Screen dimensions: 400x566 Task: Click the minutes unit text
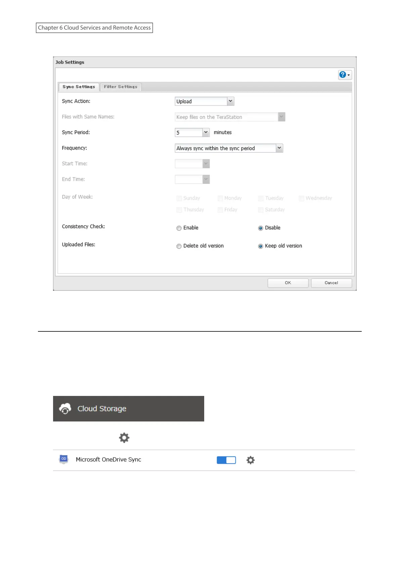click(x=223, y=132)
